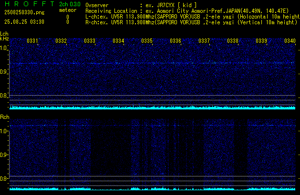
Task: Click the meteor count 0 beside R-ch line
Action: pos(68,22)
